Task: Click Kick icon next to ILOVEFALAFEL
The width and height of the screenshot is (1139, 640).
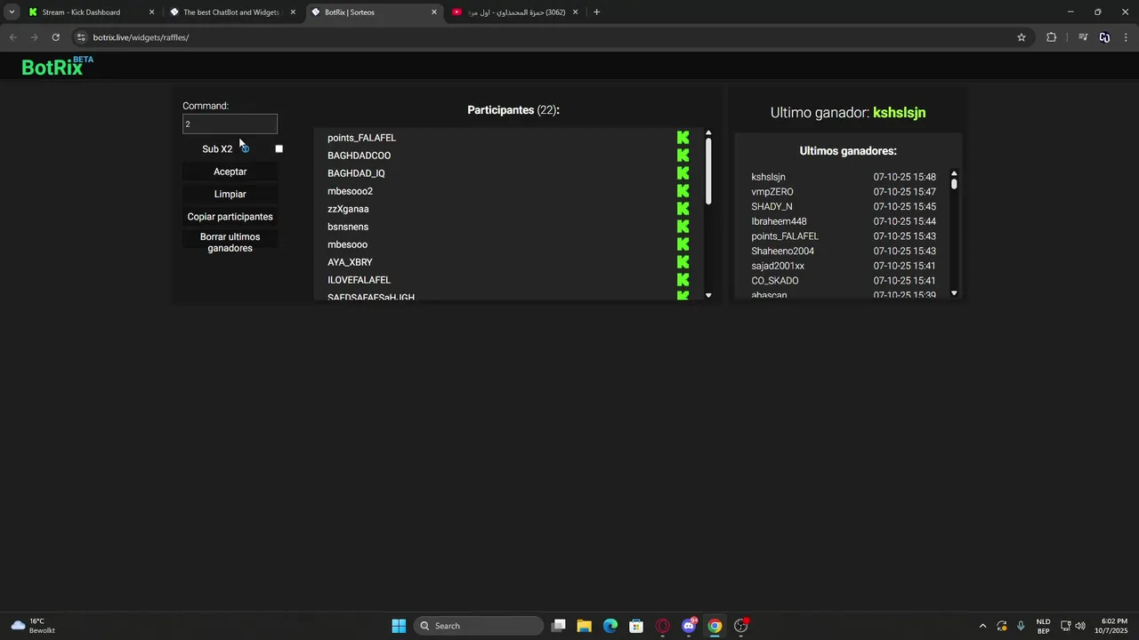Action: coord(683,280)
